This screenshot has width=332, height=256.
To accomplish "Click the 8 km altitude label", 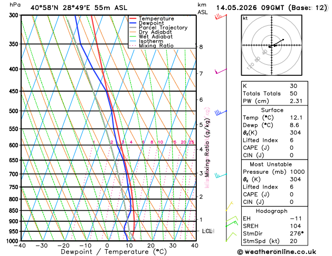I will (201, 47).
